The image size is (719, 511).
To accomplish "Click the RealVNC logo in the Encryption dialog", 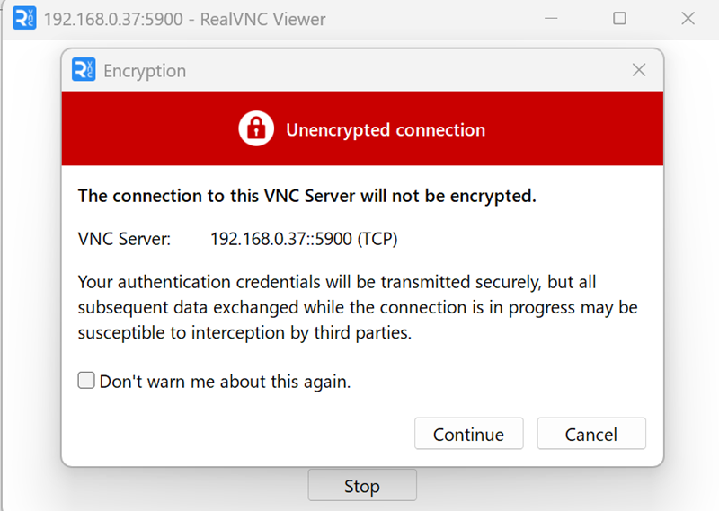I will click(84, 70).
